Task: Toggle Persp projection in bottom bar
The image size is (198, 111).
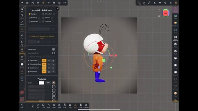Action: (65, 106)
